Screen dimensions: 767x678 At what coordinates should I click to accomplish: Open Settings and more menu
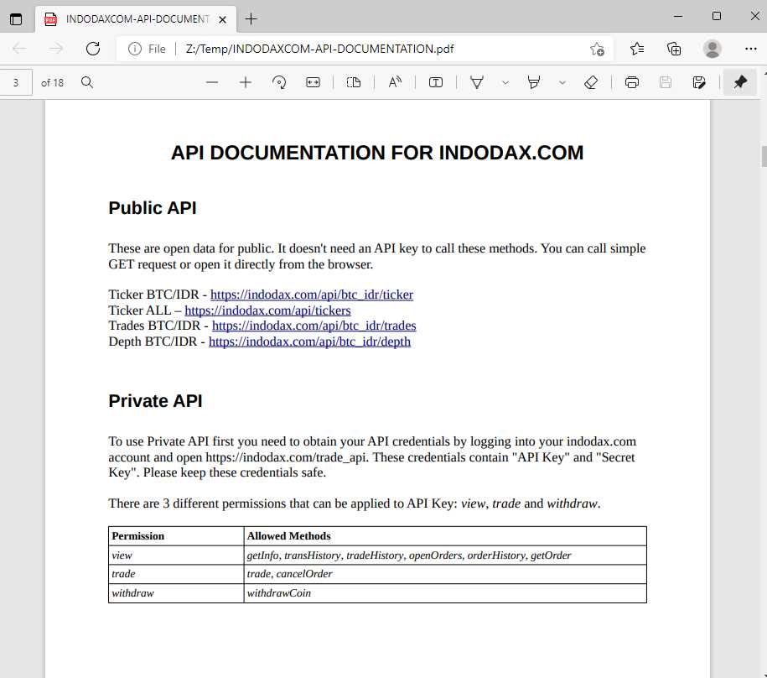tap(751, 49)
